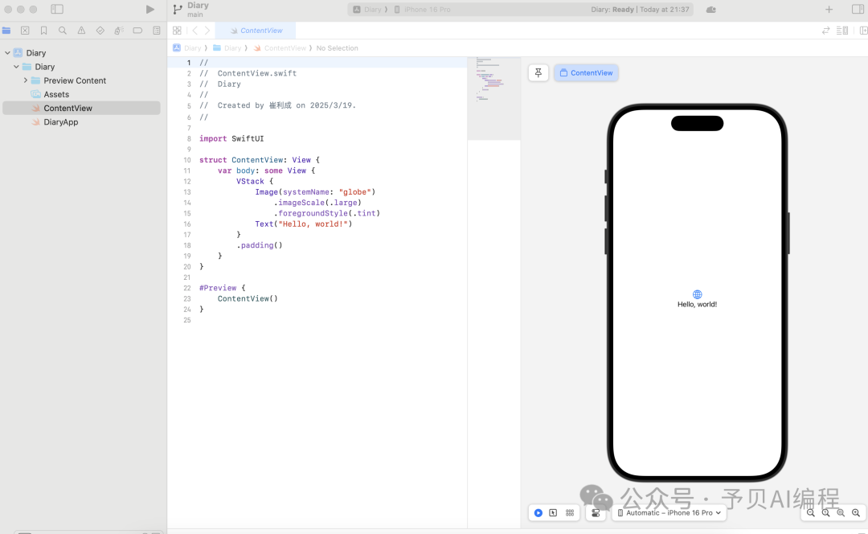Click the ContentView preview button

[586, 73]
